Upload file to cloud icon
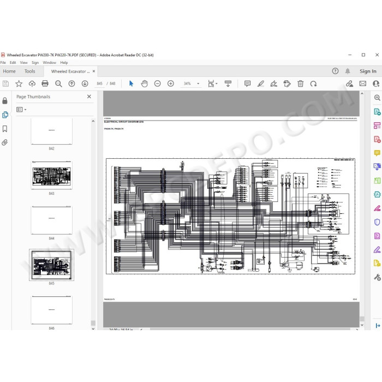382x382 pixels. [x=32, y=84]
